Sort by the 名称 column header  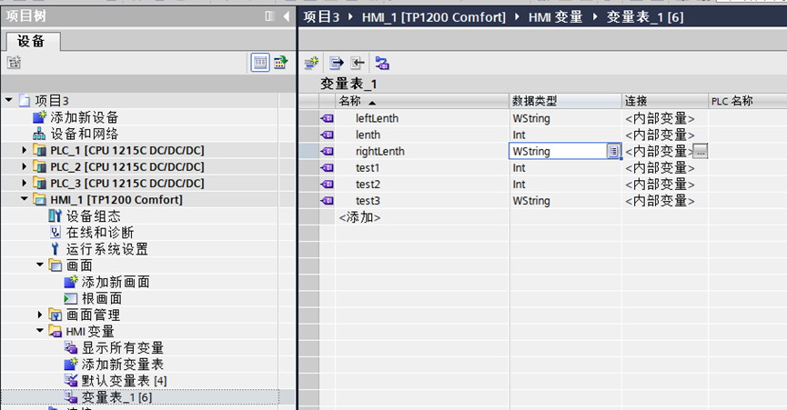click(421, 101)
